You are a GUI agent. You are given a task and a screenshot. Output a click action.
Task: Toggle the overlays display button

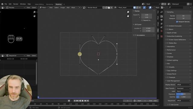150,8
